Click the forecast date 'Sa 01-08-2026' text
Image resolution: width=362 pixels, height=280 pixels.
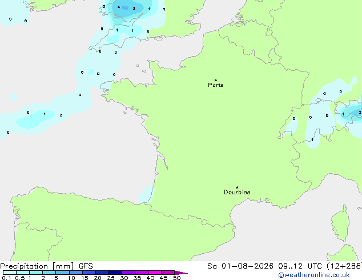(240, 266)
